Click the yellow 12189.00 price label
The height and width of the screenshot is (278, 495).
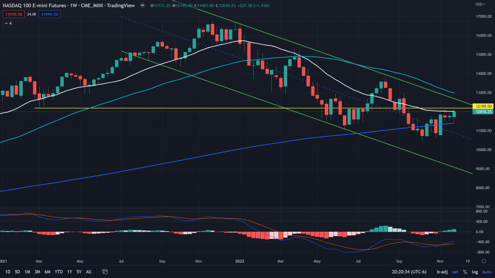483,106
